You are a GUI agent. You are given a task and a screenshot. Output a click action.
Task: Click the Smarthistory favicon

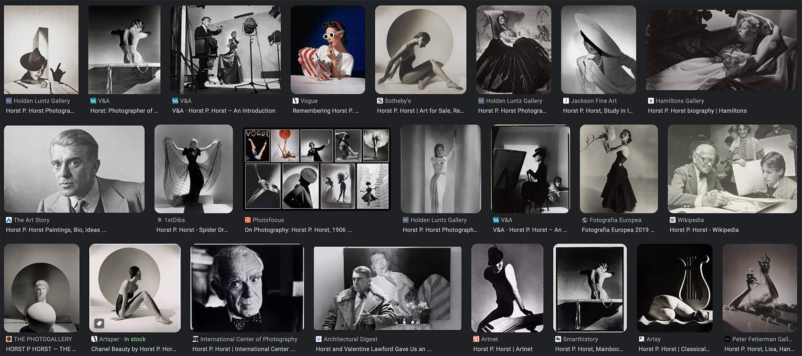[558, 339]
